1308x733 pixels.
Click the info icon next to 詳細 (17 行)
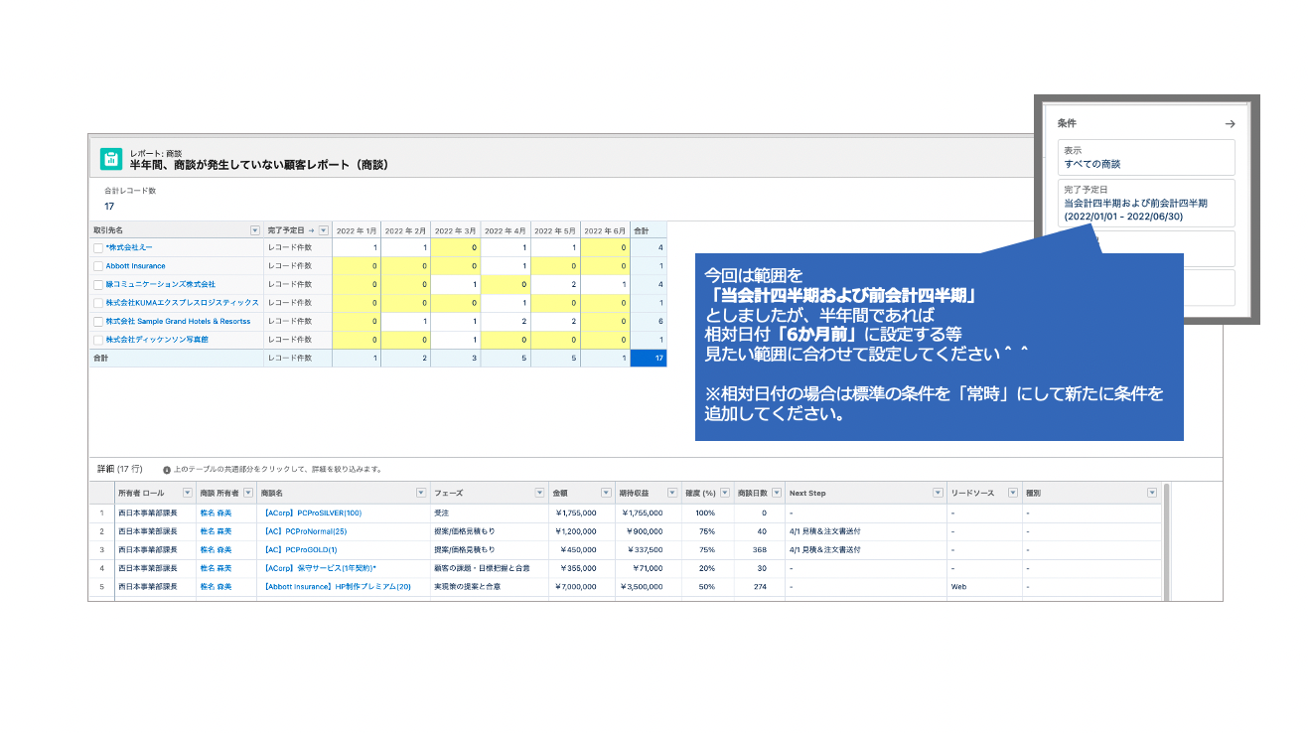[x=166, y=469]
